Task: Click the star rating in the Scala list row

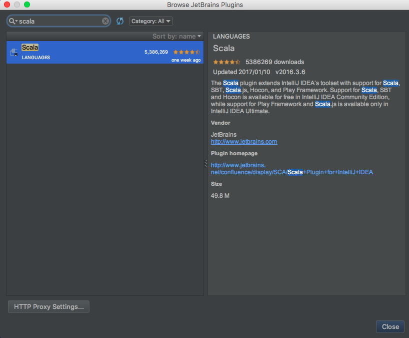Action: pyautogui.click(x=187, y=52)
